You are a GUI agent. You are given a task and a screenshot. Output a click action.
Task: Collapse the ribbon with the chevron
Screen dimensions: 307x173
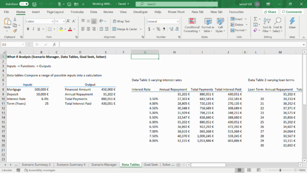pos(304,37)
